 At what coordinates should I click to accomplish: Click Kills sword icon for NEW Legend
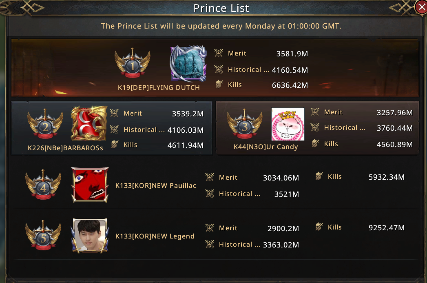tap(319, 227)
